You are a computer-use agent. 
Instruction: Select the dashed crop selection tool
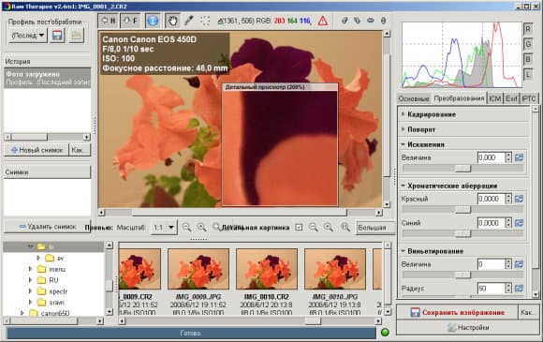coord(205,21)
